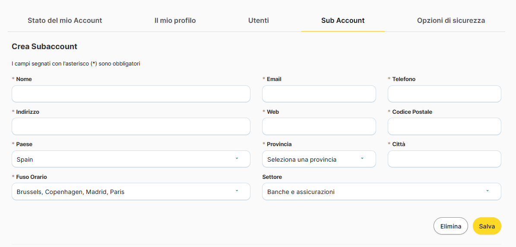516x247 pixels.
Task: Expand the Paese dropdown showing Spain
Action: click(x=131, y=159)
